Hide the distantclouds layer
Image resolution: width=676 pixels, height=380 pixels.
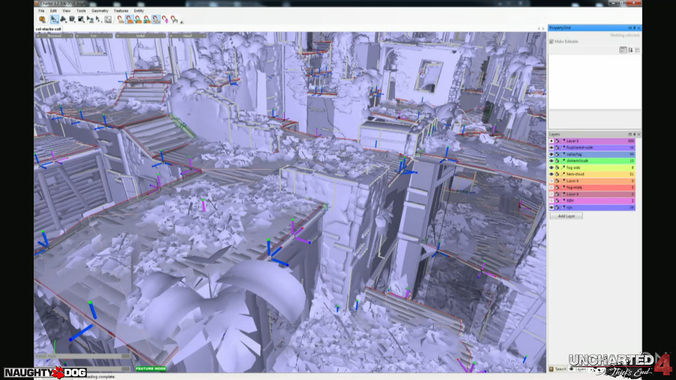[x=551, y=161]
